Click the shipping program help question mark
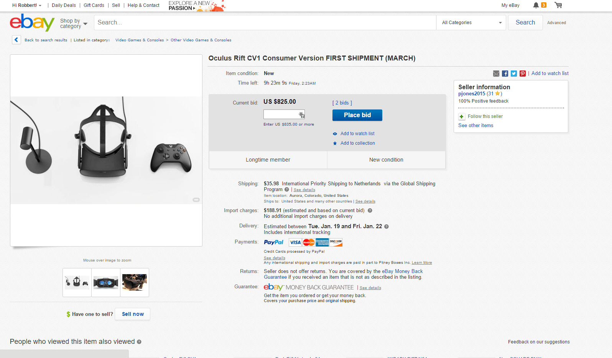 point(286,190)
